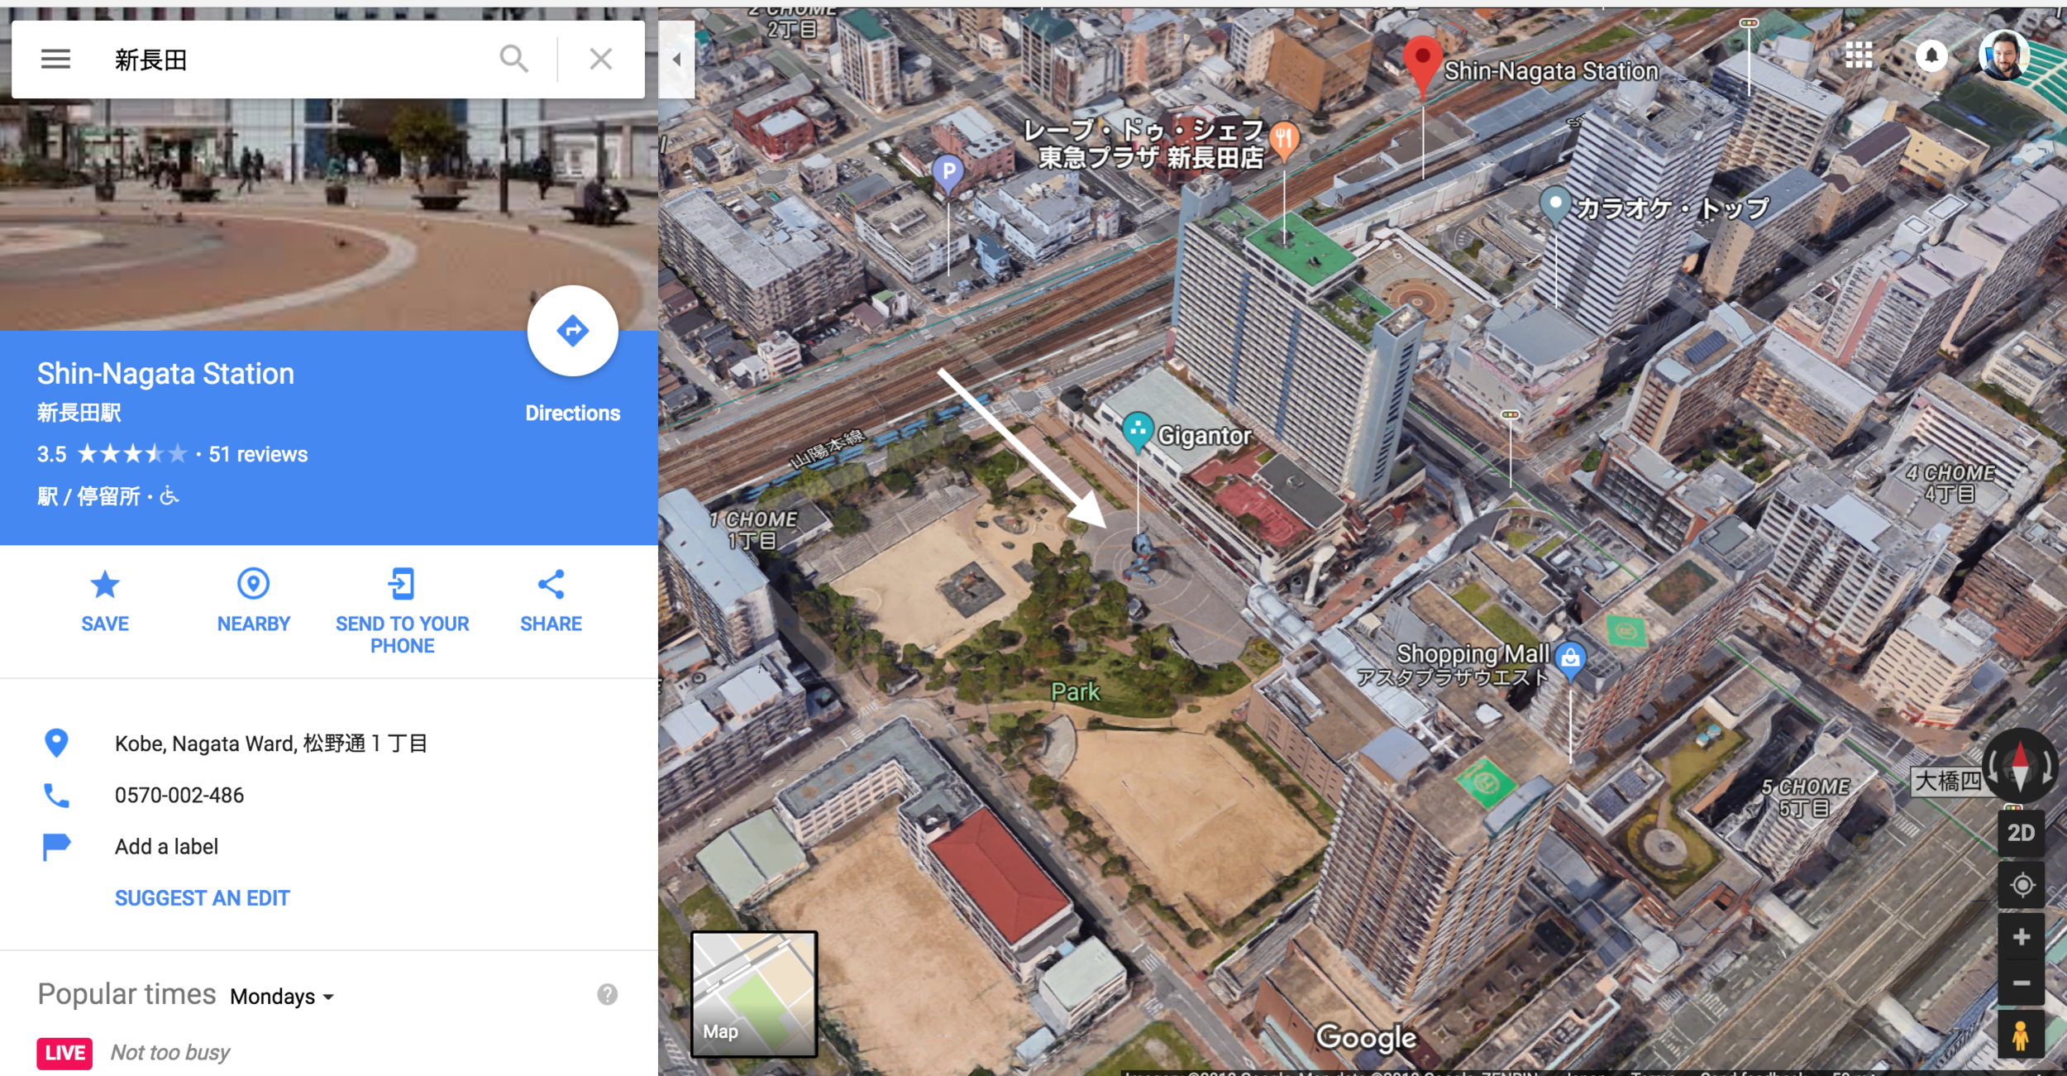The image size is (2067, 1076).
Task: Click the orange restaurant marker pin
Action: click(x=1283, y=142)
